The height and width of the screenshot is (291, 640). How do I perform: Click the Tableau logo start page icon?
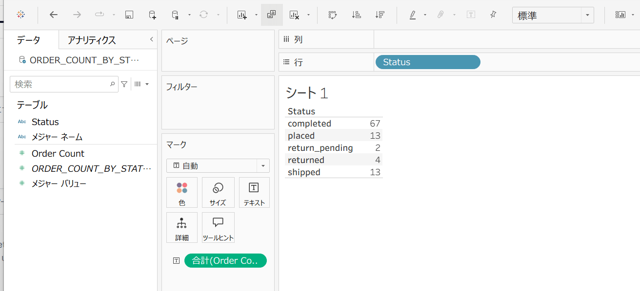[x=20, y=15]
